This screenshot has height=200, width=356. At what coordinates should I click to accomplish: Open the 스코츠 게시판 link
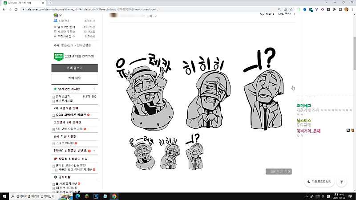click(65, 143)
